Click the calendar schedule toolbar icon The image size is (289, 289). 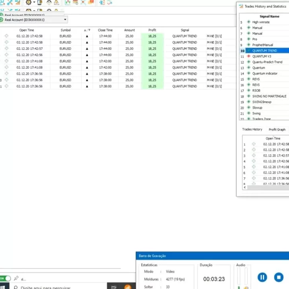click(x=75, y=2)
